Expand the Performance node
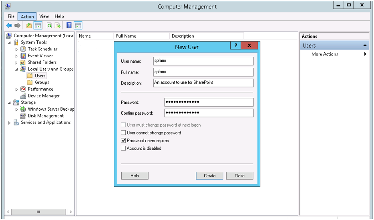The image size is (374, 220). tap(16, 89)
